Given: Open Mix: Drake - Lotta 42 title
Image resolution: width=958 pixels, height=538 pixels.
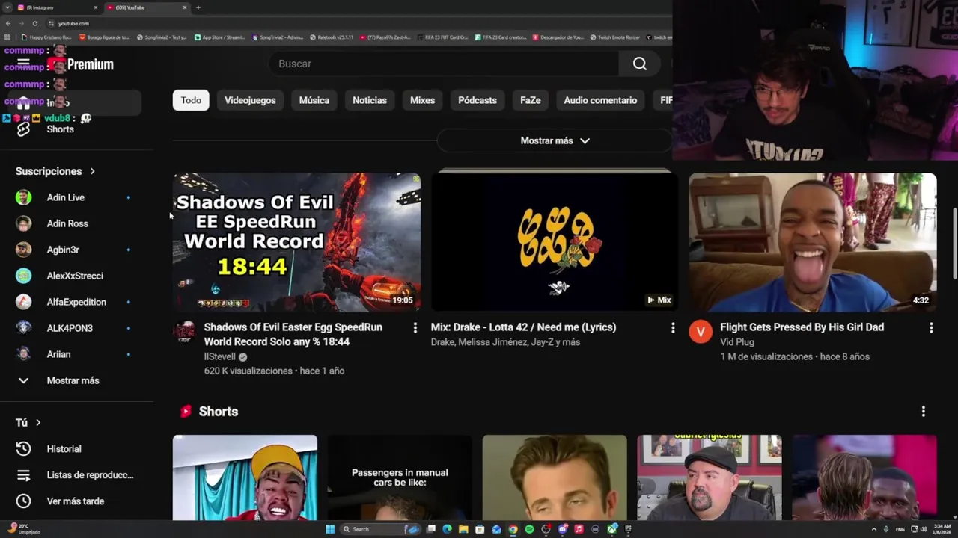Looking at the screenshot, I should (x=523, y=327).
